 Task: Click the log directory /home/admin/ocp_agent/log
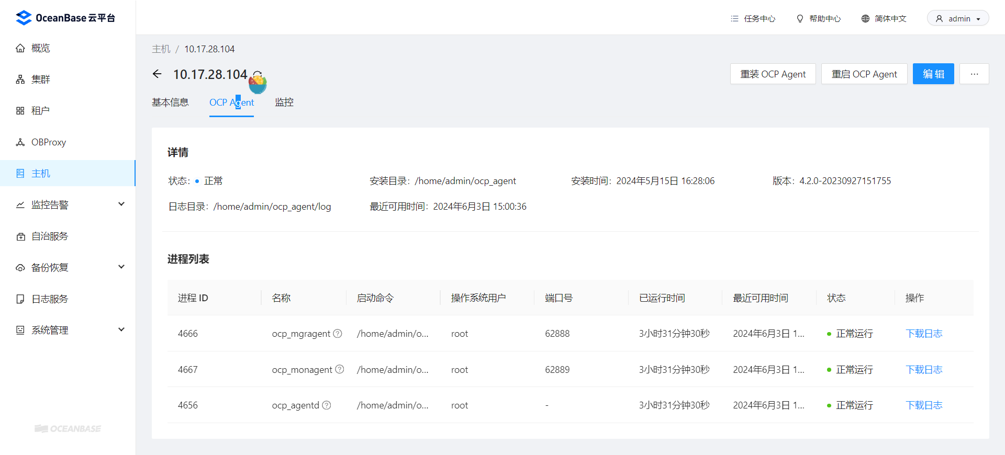pyautogui.click(x=272, y=207)
